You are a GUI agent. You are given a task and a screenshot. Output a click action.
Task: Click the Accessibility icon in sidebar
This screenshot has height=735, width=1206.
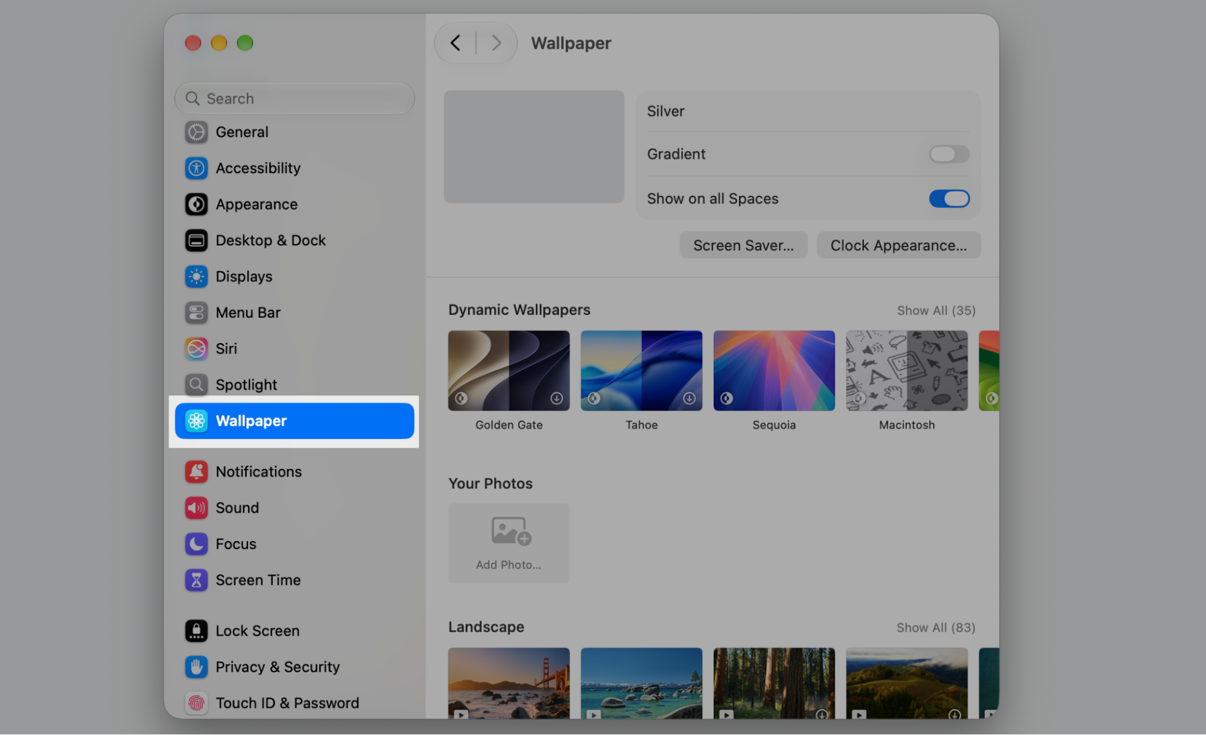(x=196, y=168)
